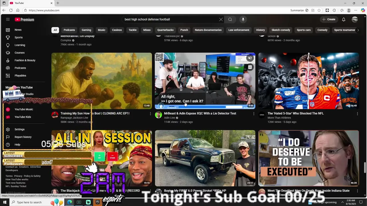367x206 pixels.
Task: Select the Podcasts filter chip
Action: click(x=69, y=30)
